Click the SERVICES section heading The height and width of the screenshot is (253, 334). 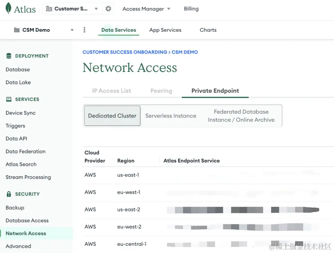pyautogui.click(x=27, y=99)
